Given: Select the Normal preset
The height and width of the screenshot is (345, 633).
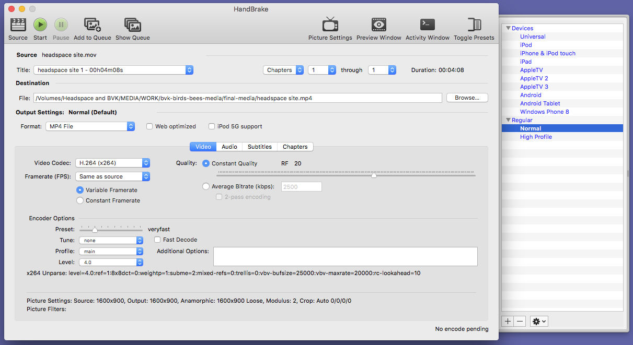Looking at the screenshot, I should [531, 128].
